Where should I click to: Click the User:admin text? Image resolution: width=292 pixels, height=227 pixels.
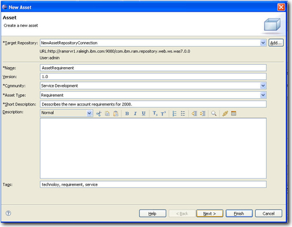tap(50, 58)
